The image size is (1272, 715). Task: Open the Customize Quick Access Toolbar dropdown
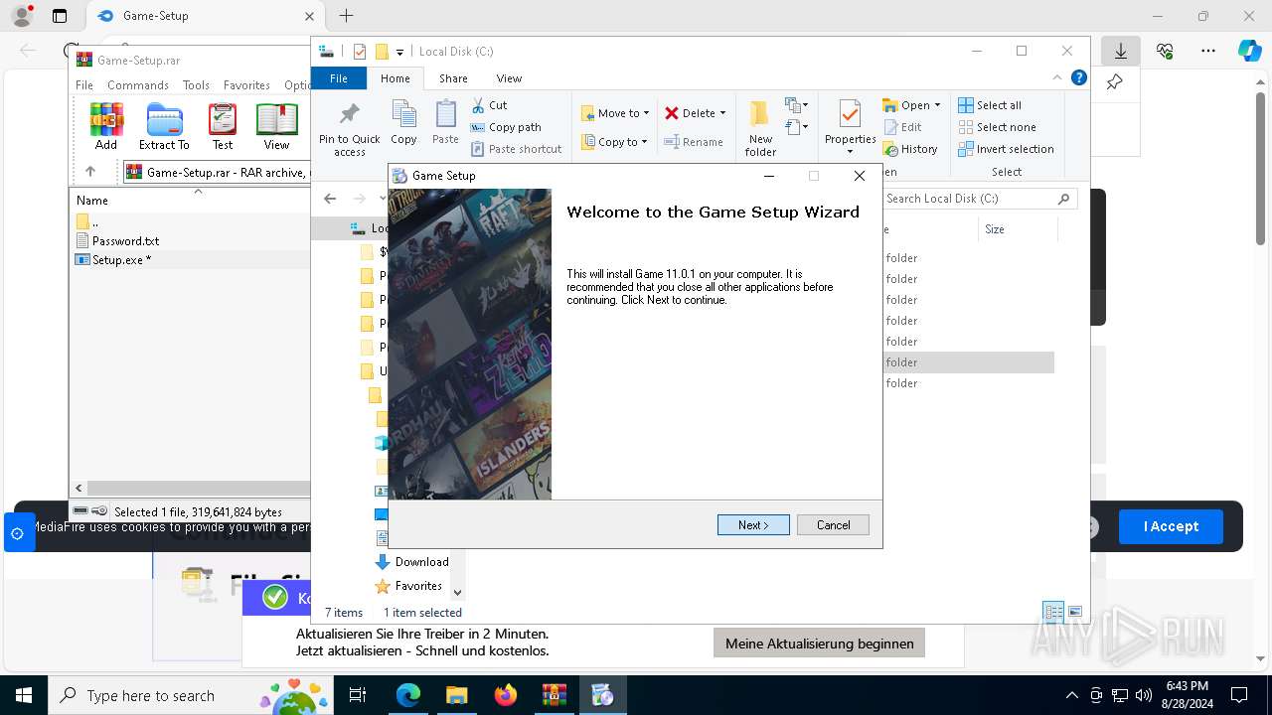tap(399, 52)
